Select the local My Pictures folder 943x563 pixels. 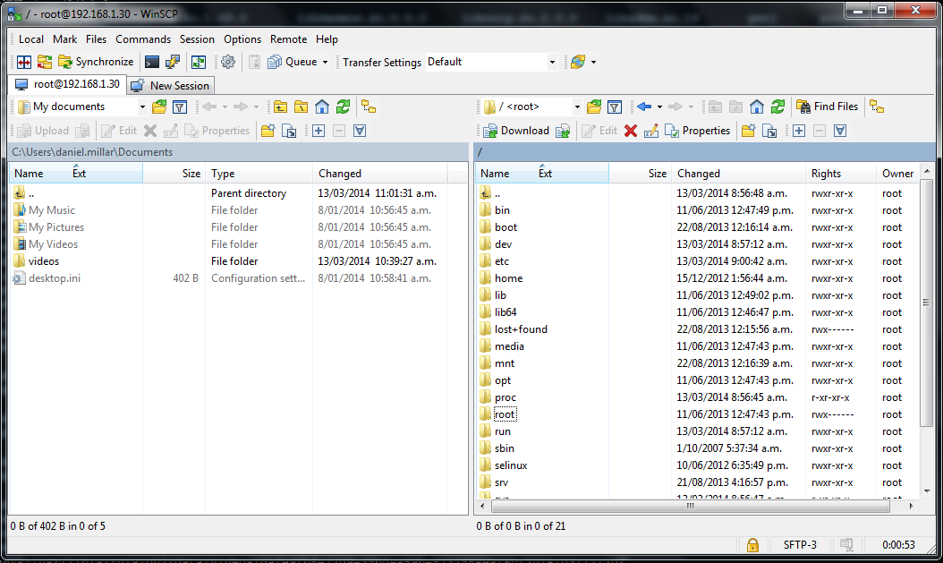[x=56, y=227]
